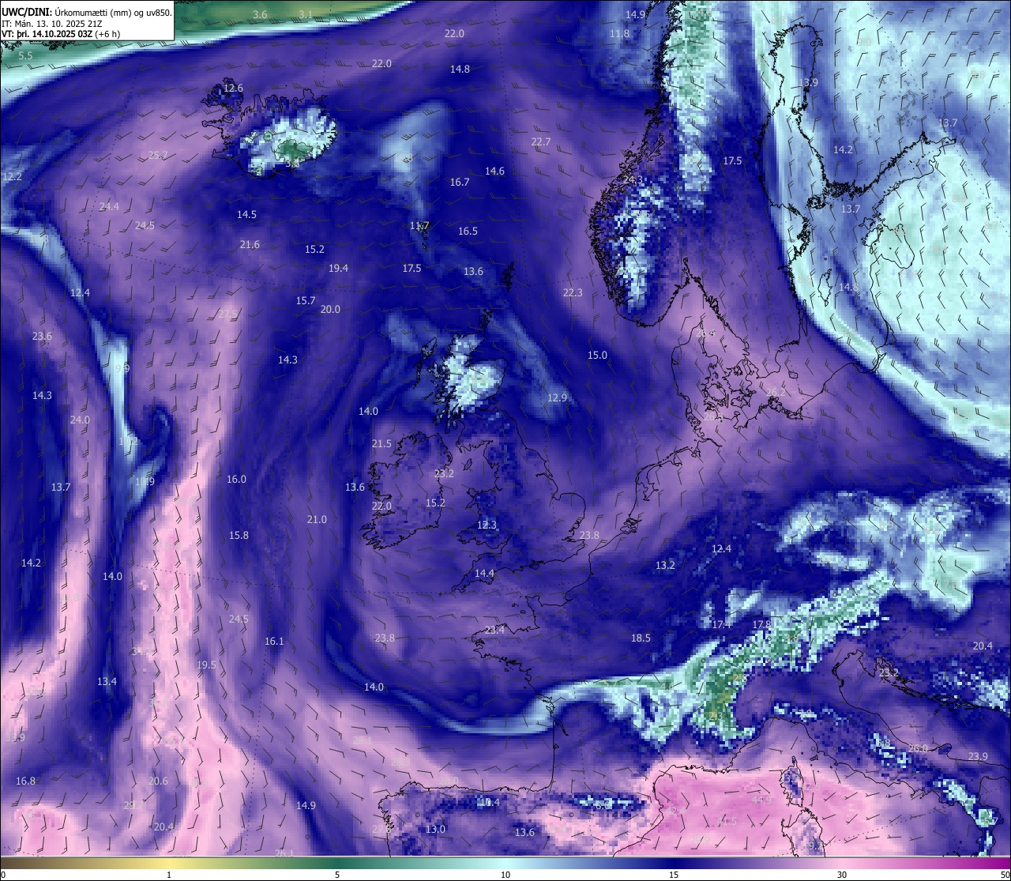The image size is (1011, 881).
Task: Click the 13.4 value label
Action: [x=107, y=681]
